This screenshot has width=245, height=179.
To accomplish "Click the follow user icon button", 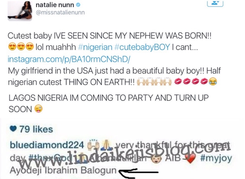I will pos(215,3).
